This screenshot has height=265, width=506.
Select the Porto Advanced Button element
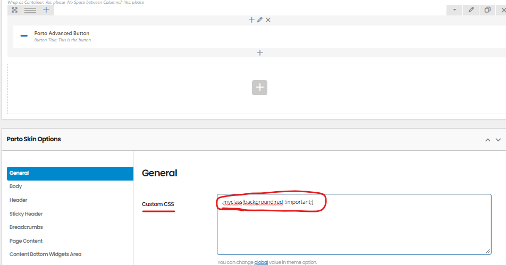tap(259, 37)
